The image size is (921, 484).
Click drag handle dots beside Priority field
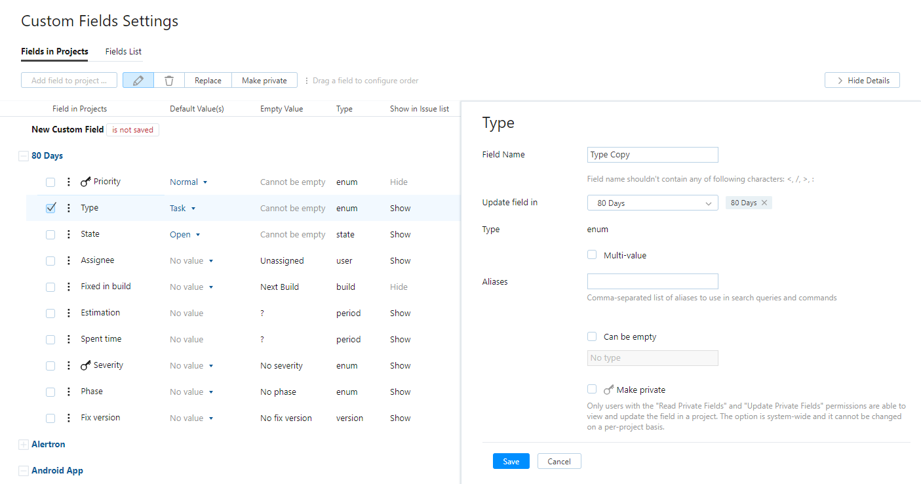click(69, 182)
